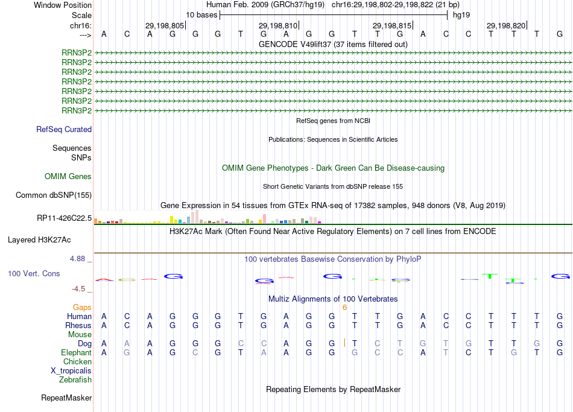Click the 'Layered H3K27Ac' side label
573x412 pixels.
pyautogui.click(x=39, y=240)
